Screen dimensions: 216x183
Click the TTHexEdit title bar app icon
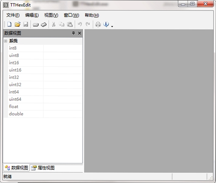pyautogui.click(x=6, y=5)
